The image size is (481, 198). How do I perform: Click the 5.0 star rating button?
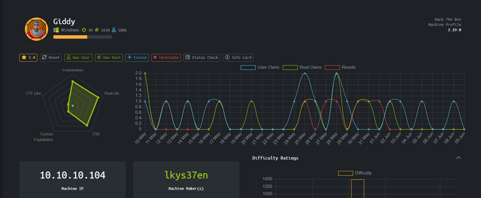[x=28, y=58]
